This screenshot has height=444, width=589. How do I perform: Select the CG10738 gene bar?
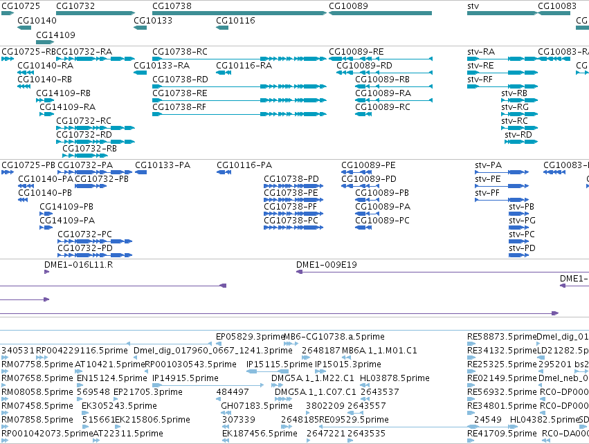[x=239, y=13]
